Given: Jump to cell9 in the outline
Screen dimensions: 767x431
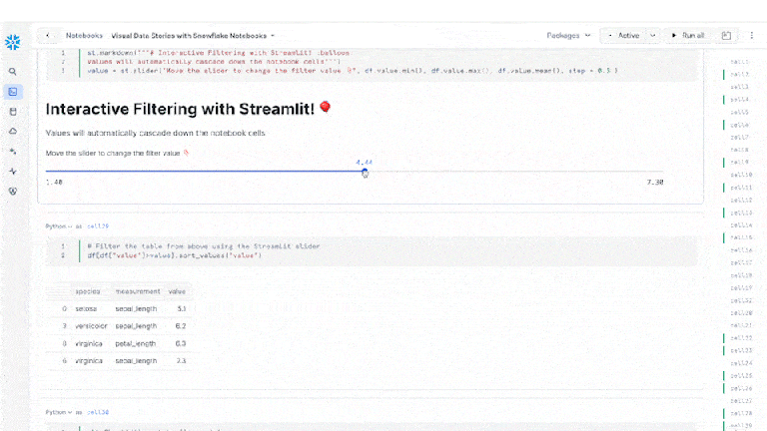Looking at the screenshot, I should [739, 162].
